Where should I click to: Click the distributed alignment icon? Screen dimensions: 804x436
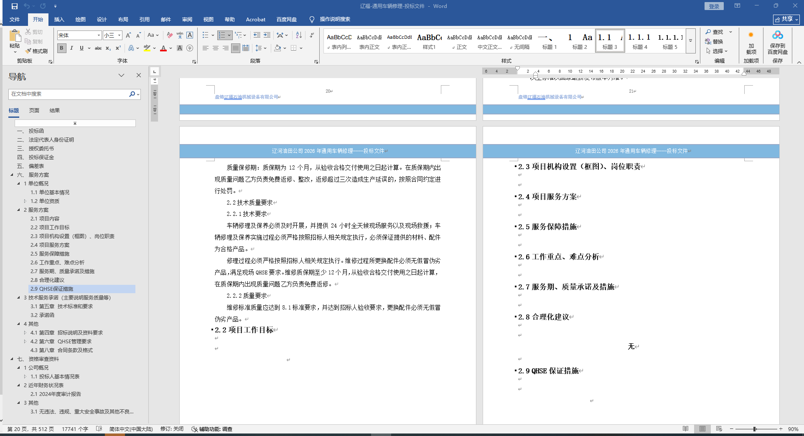point(246,48)
